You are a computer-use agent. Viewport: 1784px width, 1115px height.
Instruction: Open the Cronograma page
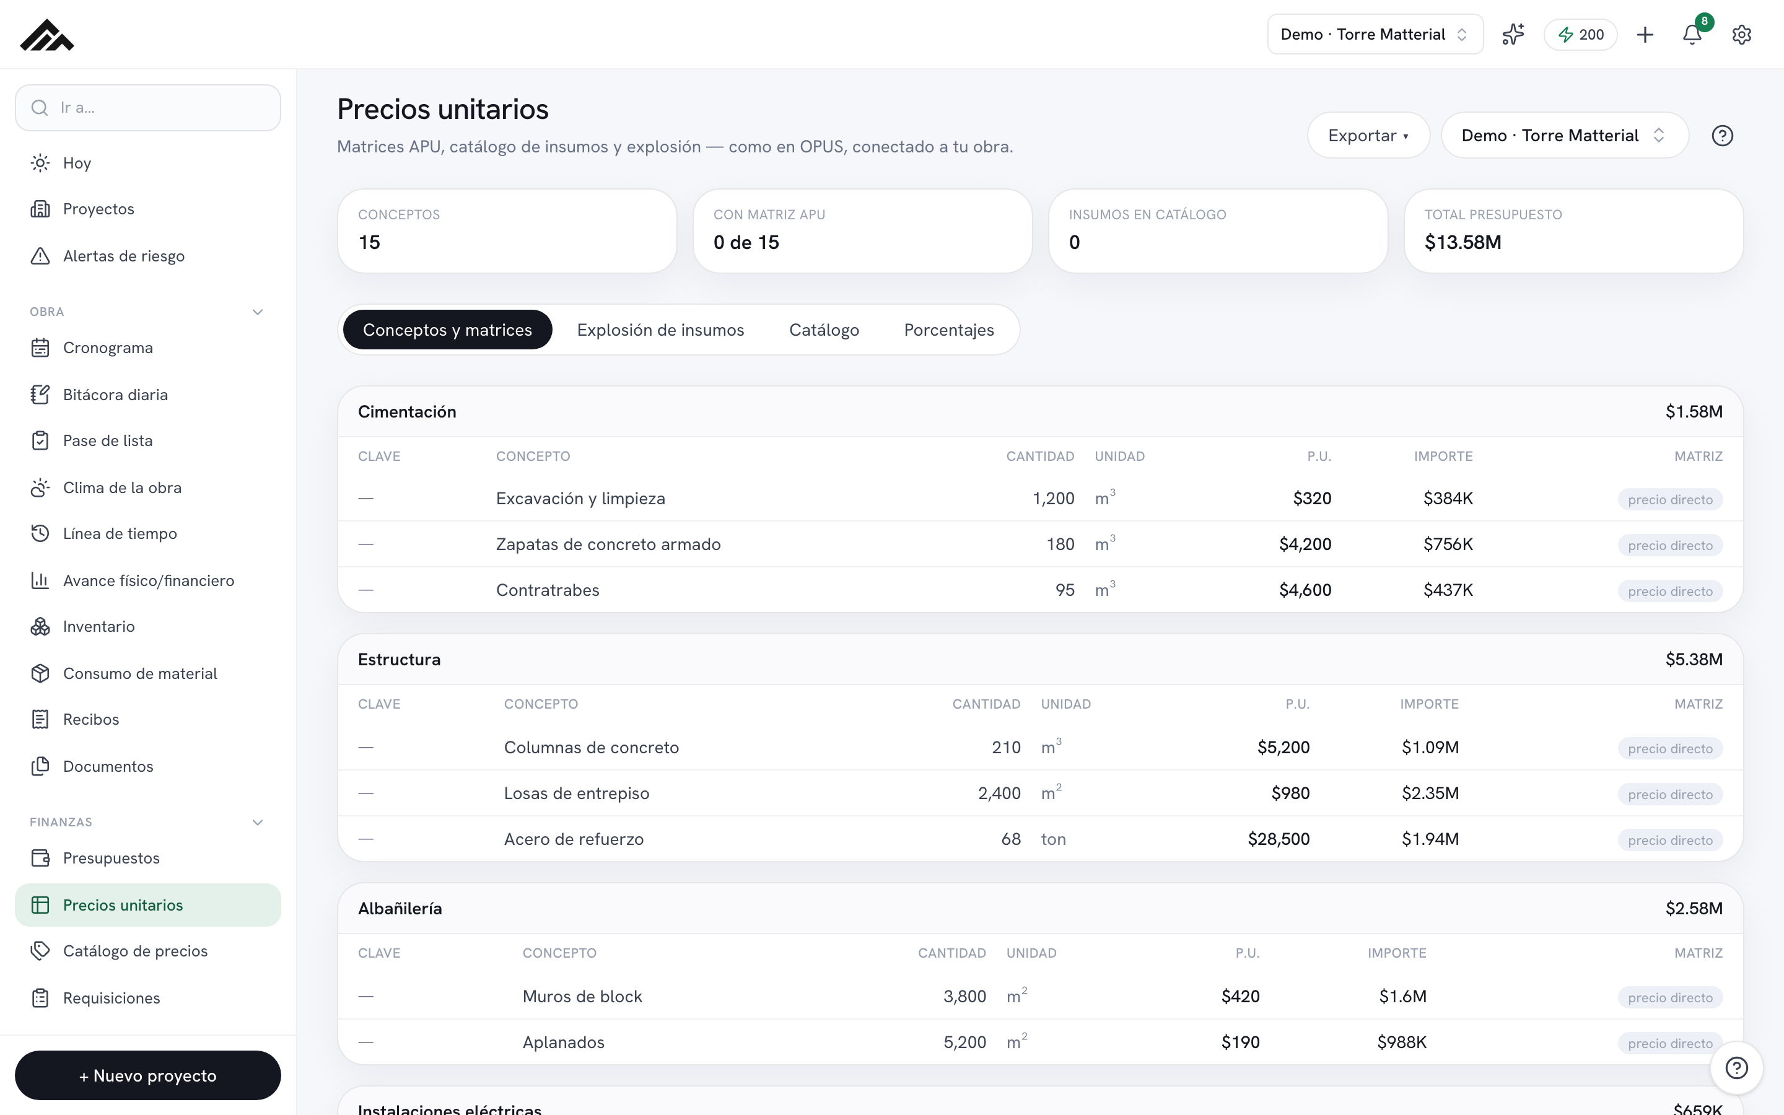tap(147, 348)
